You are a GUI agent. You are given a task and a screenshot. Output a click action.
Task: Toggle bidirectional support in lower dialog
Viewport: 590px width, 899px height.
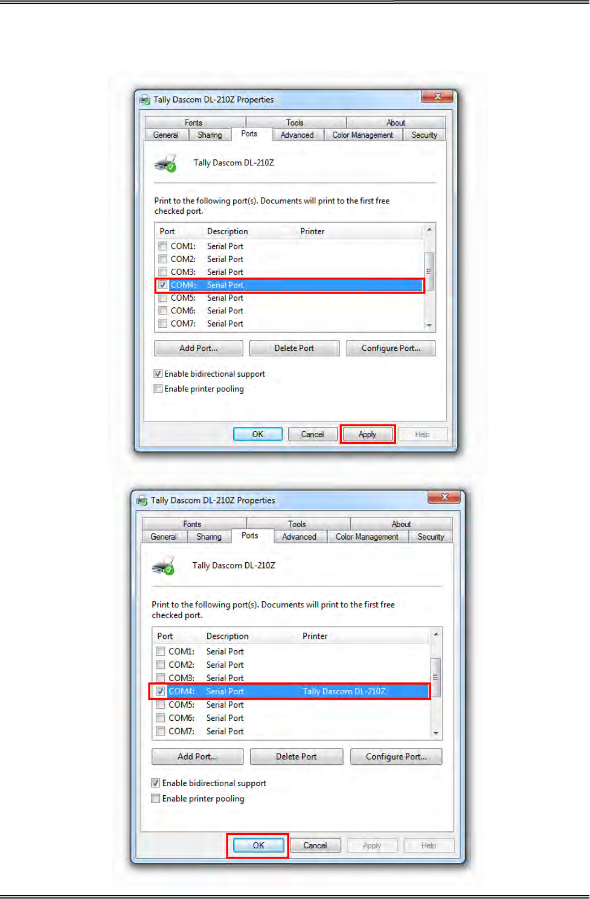156,783
